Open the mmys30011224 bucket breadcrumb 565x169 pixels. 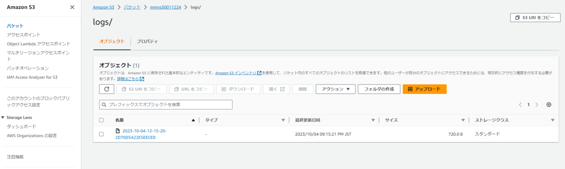(166, 8)
